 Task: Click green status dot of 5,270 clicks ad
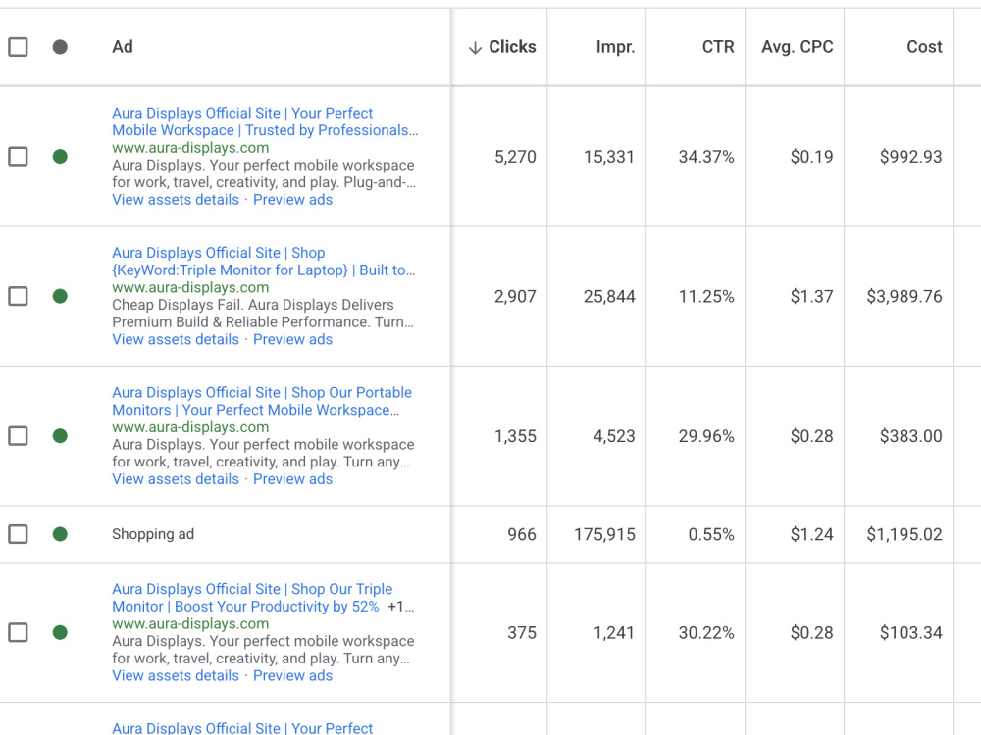point(60,156)
